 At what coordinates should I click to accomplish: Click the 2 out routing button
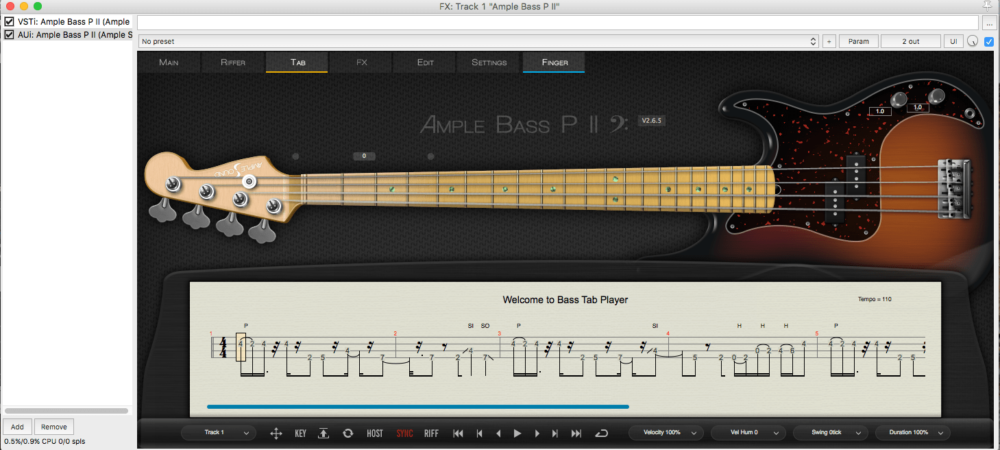[910, 41]
